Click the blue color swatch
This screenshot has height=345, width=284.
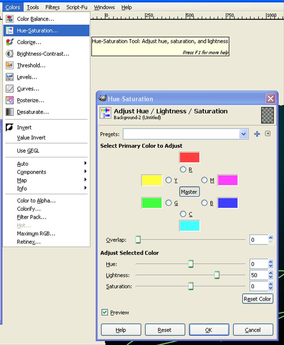click(x=227, y=203)
